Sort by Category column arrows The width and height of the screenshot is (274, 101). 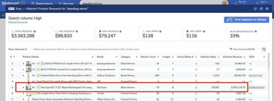[136, 57]
